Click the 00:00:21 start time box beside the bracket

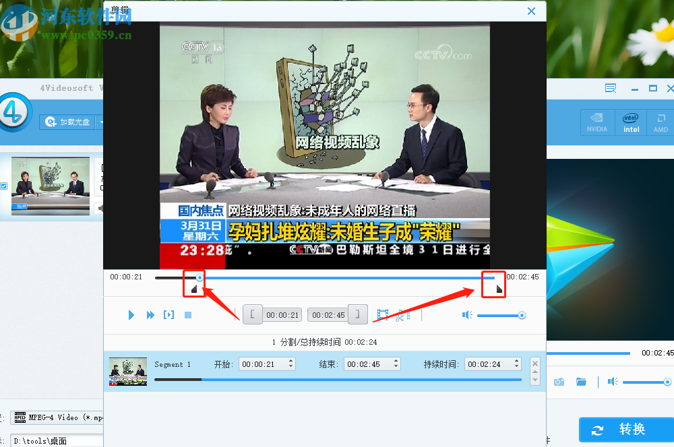pos(282,315)
